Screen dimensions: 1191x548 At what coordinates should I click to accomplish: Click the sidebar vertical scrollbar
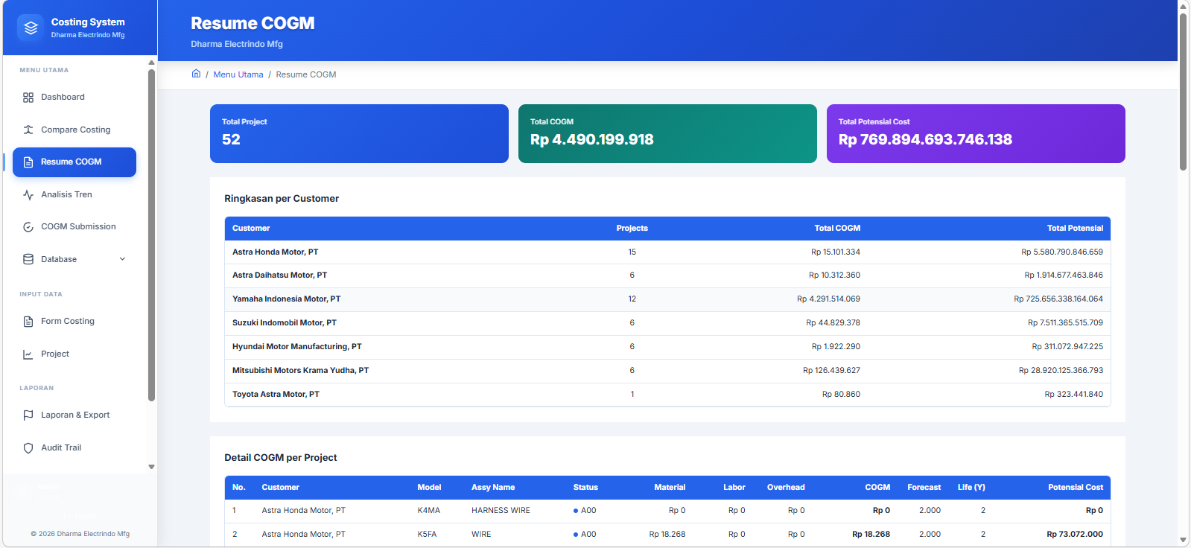pyautogui.click(x=151, y=235)
